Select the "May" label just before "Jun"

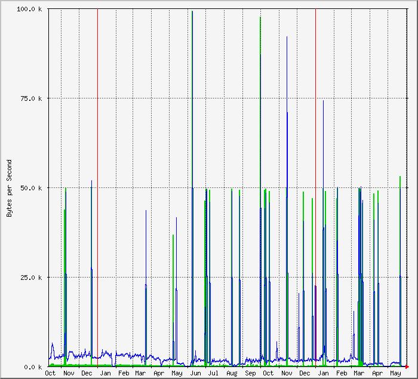(x=177, y=373)
